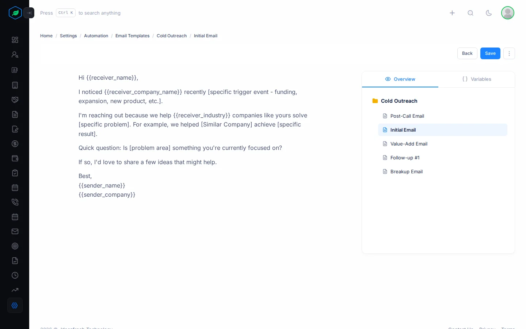Open the chart report document icon in sidebar
526x329 pixels.
[15, 261]
